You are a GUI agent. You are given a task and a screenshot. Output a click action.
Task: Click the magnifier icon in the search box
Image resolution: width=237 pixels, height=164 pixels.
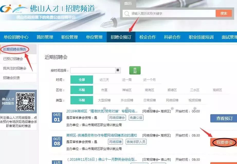(x=127, y=14)
